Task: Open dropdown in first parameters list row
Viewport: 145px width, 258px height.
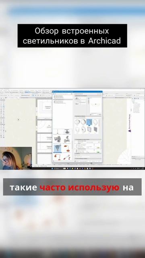Action: [x=99, y=142]
